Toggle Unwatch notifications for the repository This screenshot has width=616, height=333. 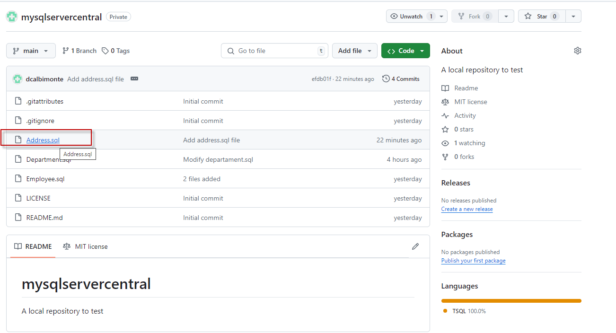[411, 17]
